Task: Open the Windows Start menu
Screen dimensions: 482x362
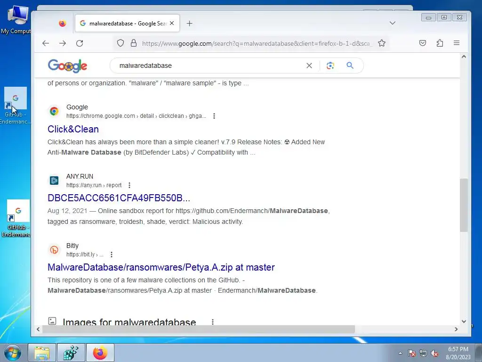Action: 13,353
